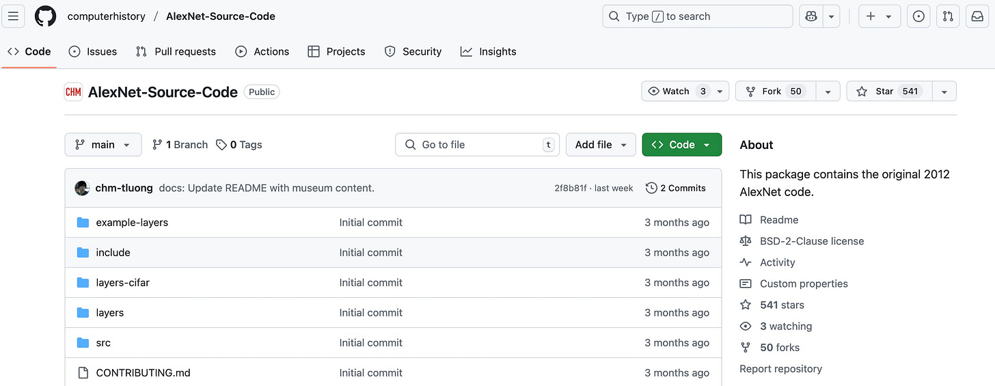Switch to the Code tab
The image size is (995, 386).
point(29,51)
